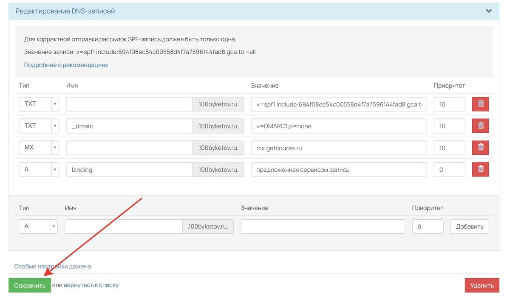The height and width of the screenshot is (299, 510).
Task: Focus the name field in new record form
Action: [124, 226]
